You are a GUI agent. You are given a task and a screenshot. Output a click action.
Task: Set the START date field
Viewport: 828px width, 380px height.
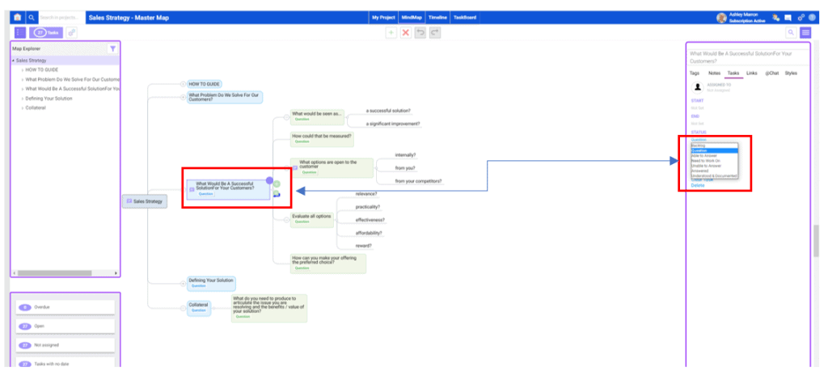[x=697, y=108]
